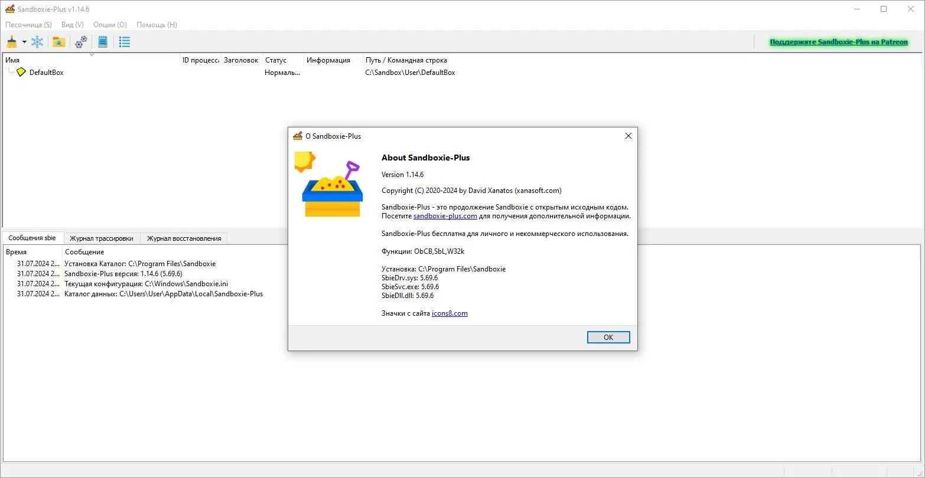Switch to the Журнал трассировки tab
The height and width of the screenshot is (478, 925).
102,238
